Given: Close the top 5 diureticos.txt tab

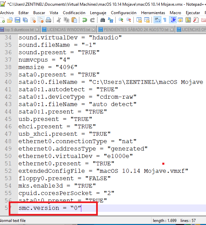Looking at the screenshot, I should point(37,29).
